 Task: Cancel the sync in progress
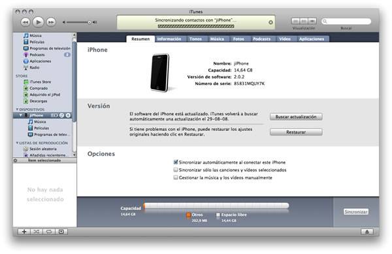point(270,22)
